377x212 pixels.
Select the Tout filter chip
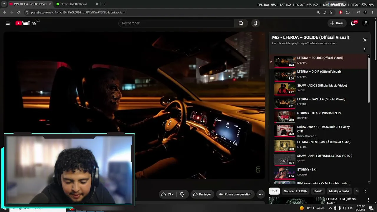274,191
